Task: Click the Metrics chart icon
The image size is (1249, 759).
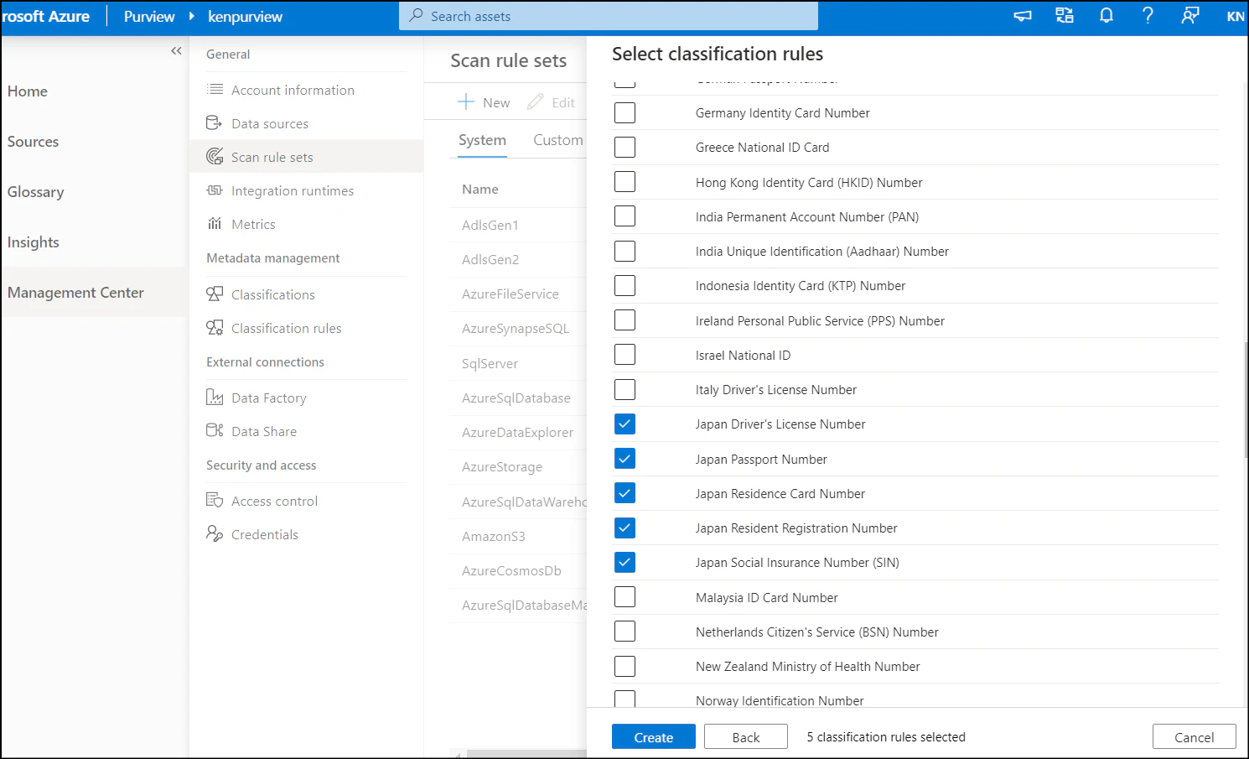Action: 215,224
